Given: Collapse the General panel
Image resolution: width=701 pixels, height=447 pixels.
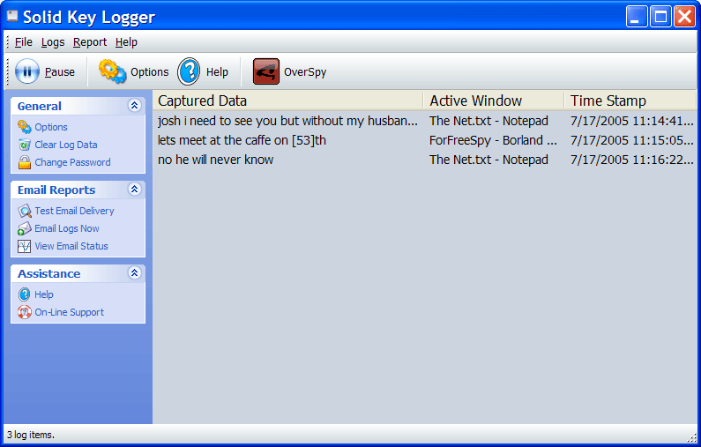Looking at the screenshot, I should coord(134,106).
